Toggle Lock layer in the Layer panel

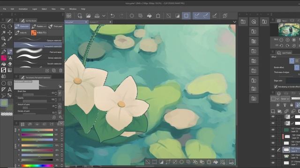(x=292, y=105)
